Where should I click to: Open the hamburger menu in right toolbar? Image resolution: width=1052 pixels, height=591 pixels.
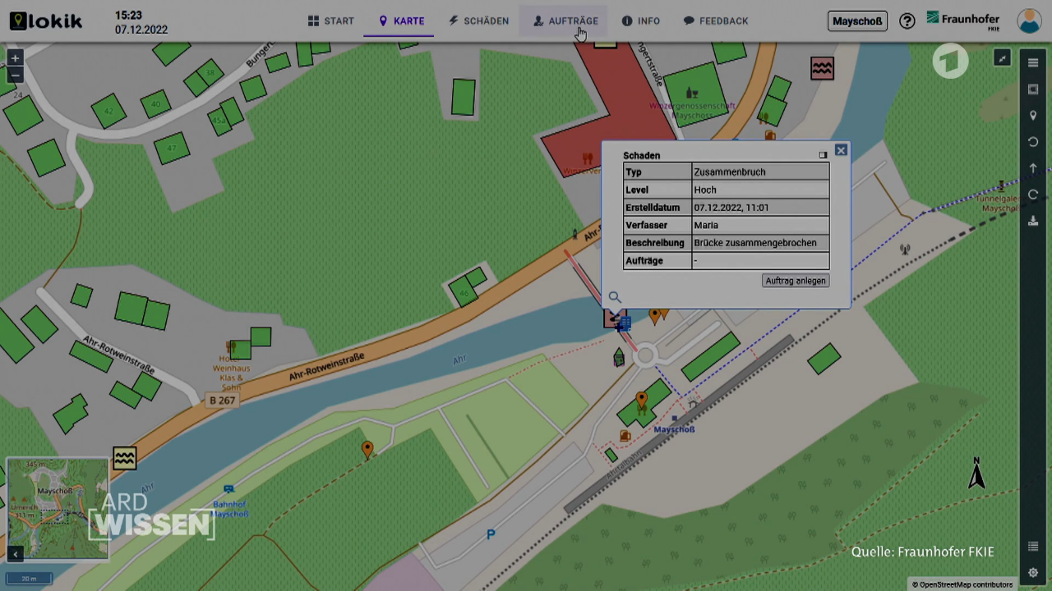[x=1033, y=63]
